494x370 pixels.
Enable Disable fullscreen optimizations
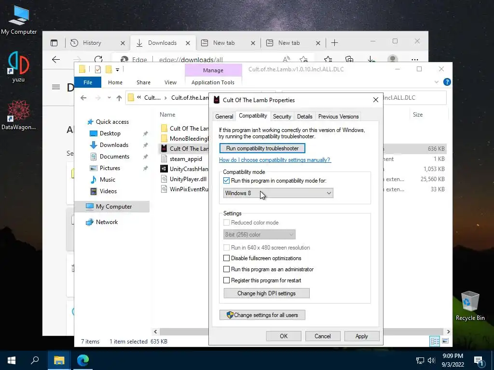[x=227, y=258]
